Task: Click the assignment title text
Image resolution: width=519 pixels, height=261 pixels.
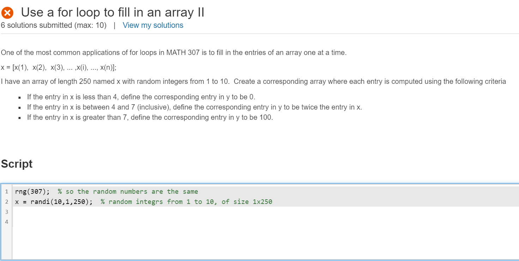Action: coord(113,12)
